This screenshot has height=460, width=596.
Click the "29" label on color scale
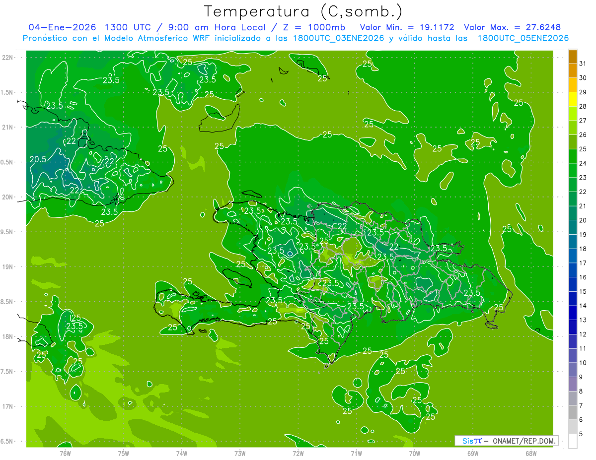click(583, 92)
